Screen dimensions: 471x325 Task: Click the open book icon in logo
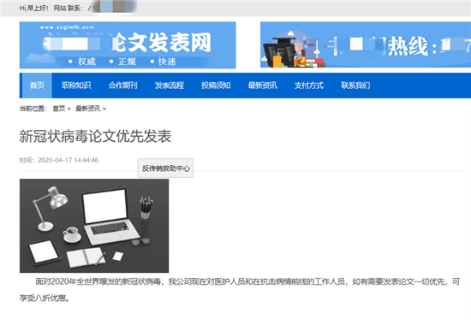(40, 58)
